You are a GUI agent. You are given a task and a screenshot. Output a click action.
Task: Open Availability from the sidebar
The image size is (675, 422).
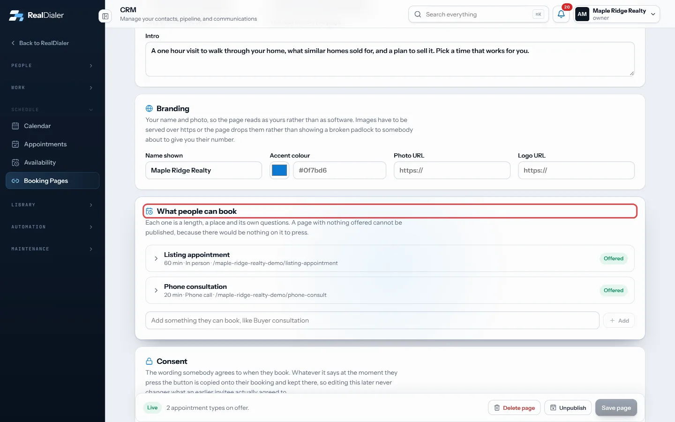[52, 163]
